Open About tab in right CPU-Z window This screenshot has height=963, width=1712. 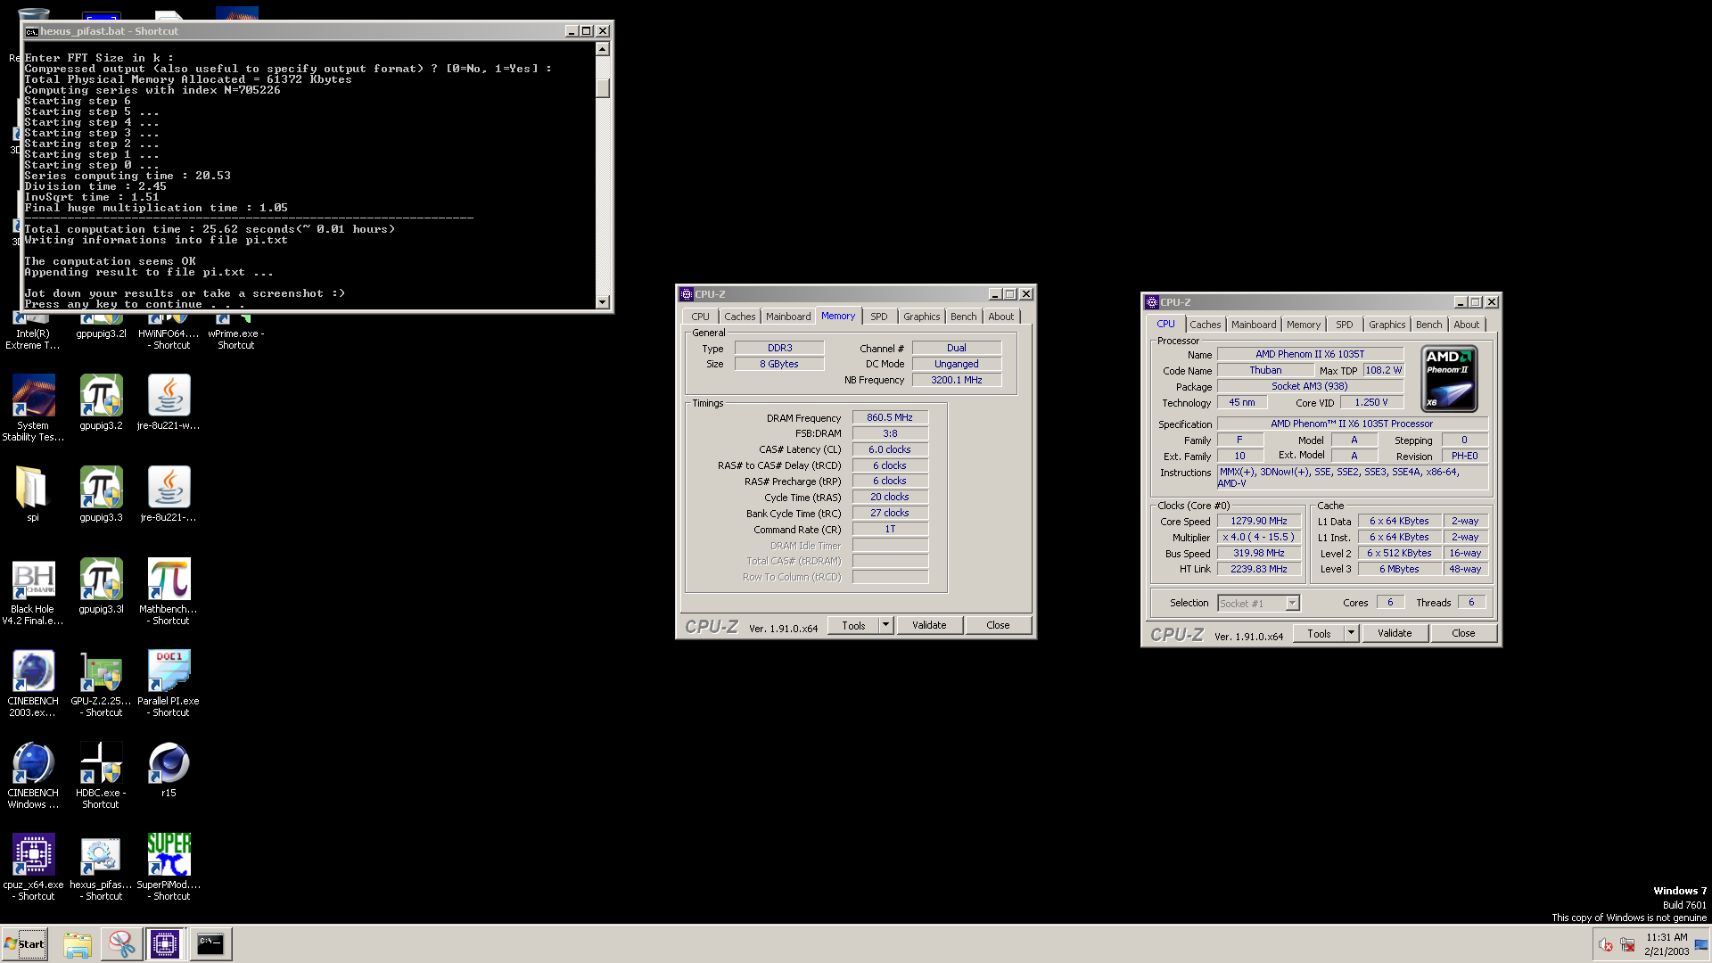(x=1466, y=325)
